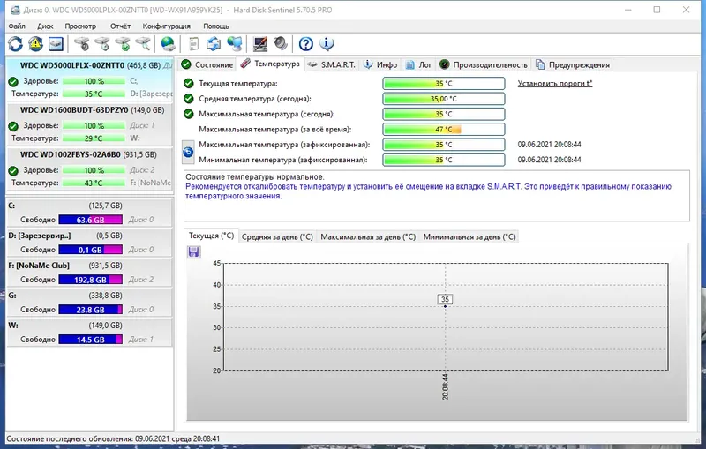706x449 pixels.
Task: Click green check icon beside Текущая температура
Action: pyautogui.click(x=189, y=83)
